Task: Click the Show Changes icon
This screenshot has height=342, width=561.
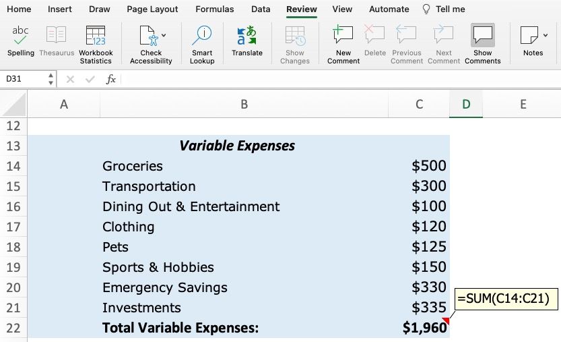Action: click(x=295, y=36)
